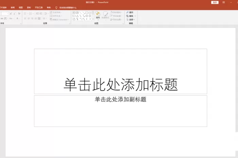Viewport: 238px width, 158px height.
Task: Open the columns layout dropdown
Action: (45, 18)
